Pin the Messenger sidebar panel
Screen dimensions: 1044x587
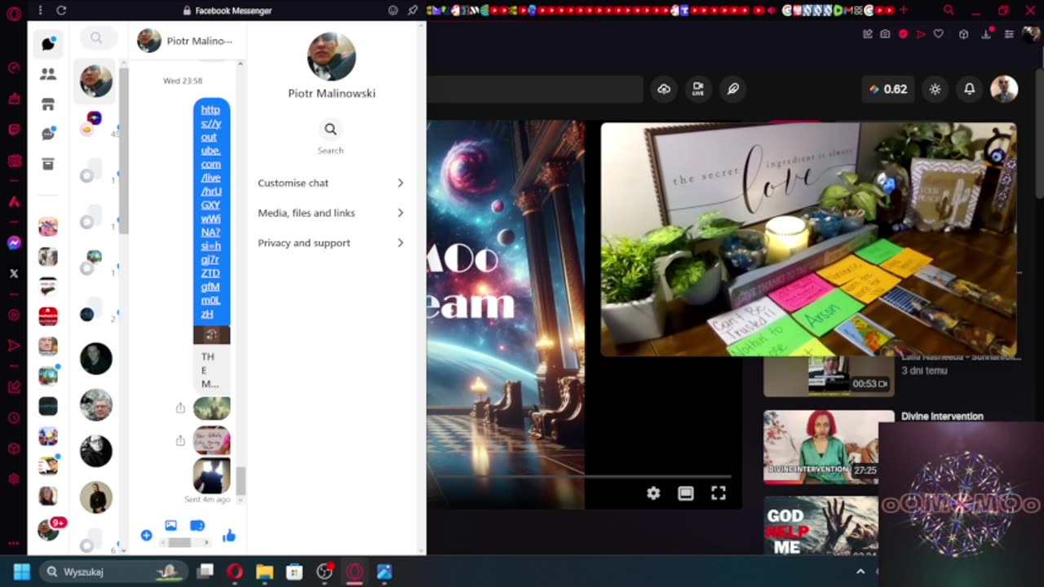click(x=413, y=11)
